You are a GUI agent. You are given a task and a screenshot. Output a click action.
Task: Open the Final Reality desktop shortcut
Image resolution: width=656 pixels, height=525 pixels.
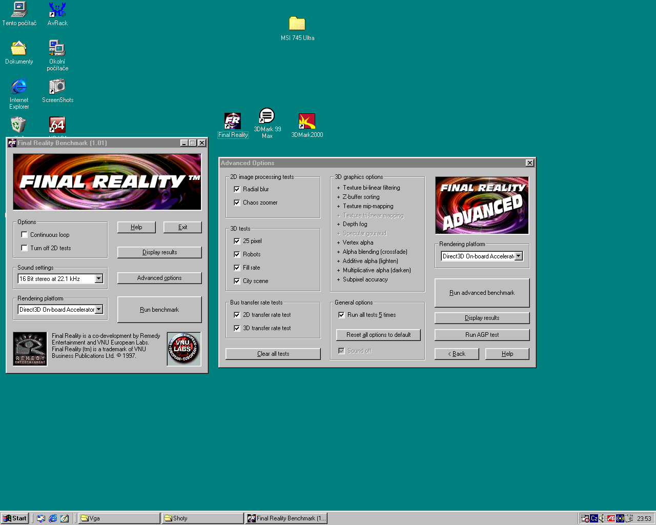coord(233,122)
